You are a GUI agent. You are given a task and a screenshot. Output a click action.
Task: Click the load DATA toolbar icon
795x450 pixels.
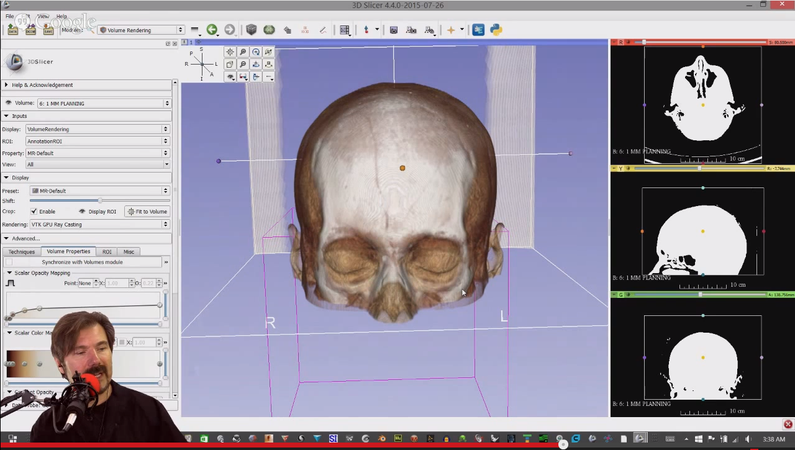pyautogui.click(x=12, y=30)
